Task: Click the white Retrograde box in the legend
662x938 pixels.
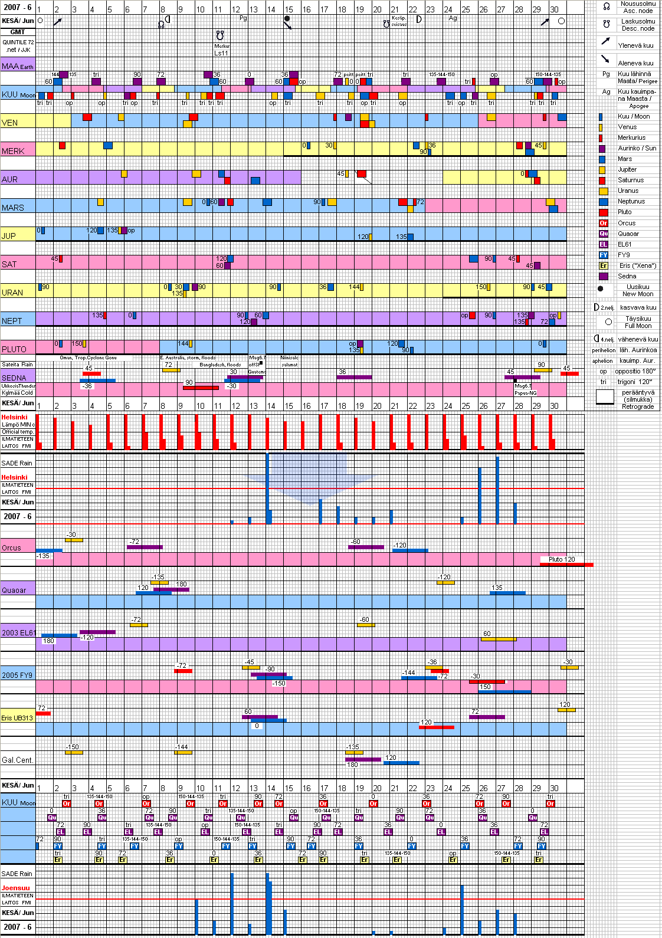Action: (605, 397)
